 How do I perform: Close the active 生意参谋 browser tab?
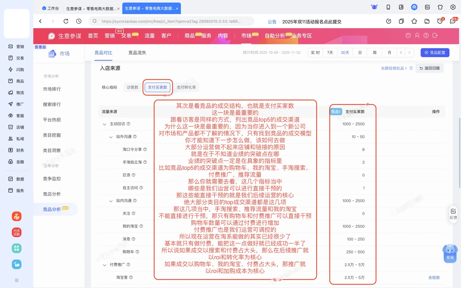tap(177, 9)
